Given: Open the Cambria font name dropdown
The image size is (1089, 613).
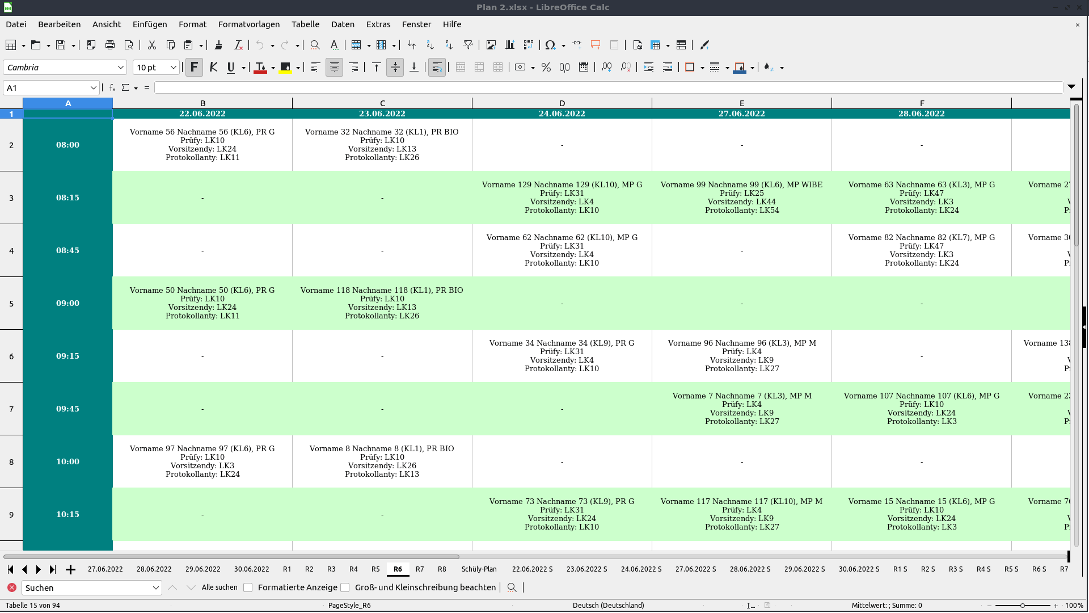Looking at the screenshot, I should click(x=121, y=67).
